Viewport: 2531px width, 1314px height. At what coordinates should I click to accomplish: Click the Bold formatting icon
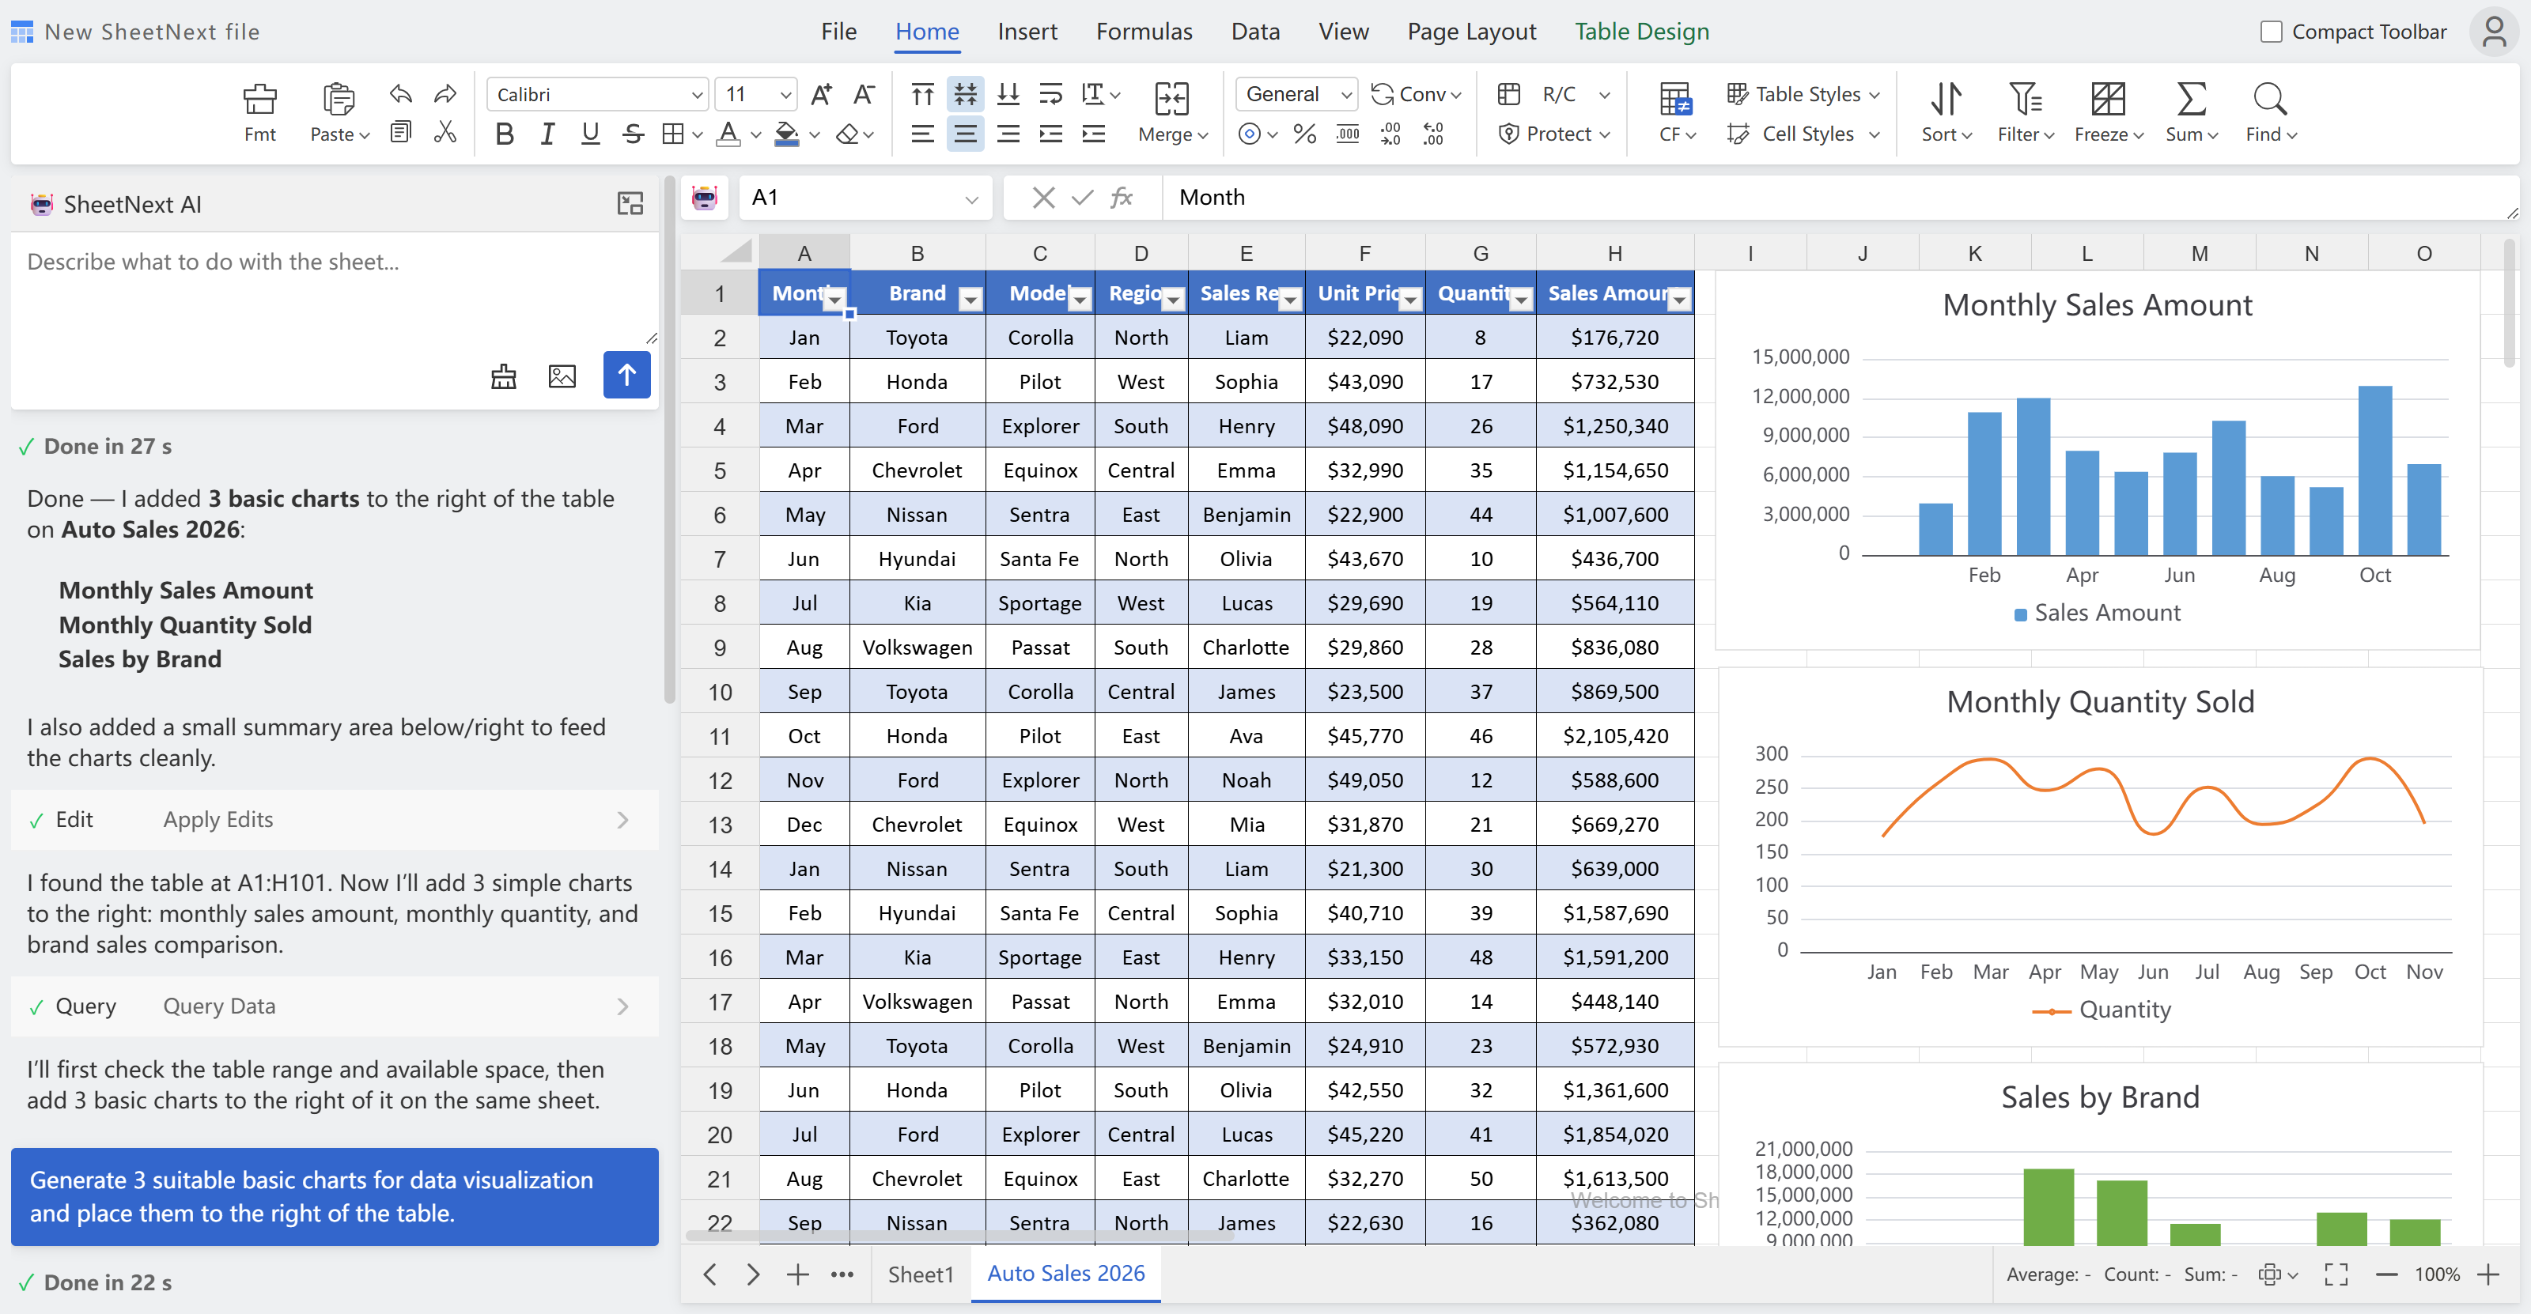pyautogui.click(x=504, y=134)
